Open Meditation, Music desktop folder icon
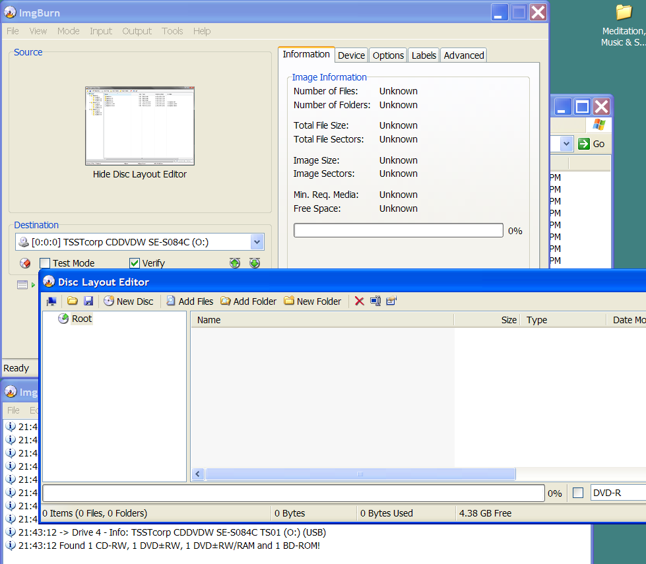 coord(624,13)
